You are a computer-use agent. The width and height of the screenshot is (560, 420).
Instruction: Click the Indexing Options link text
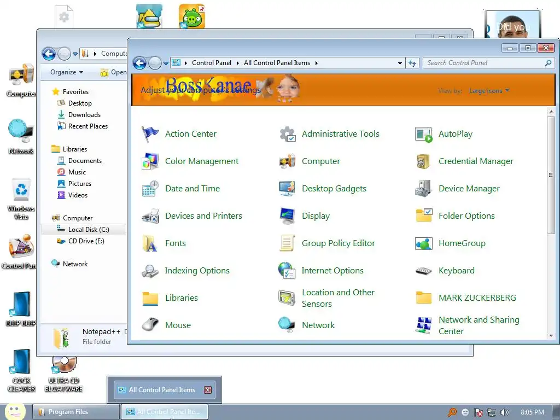[x=197, y=271]
